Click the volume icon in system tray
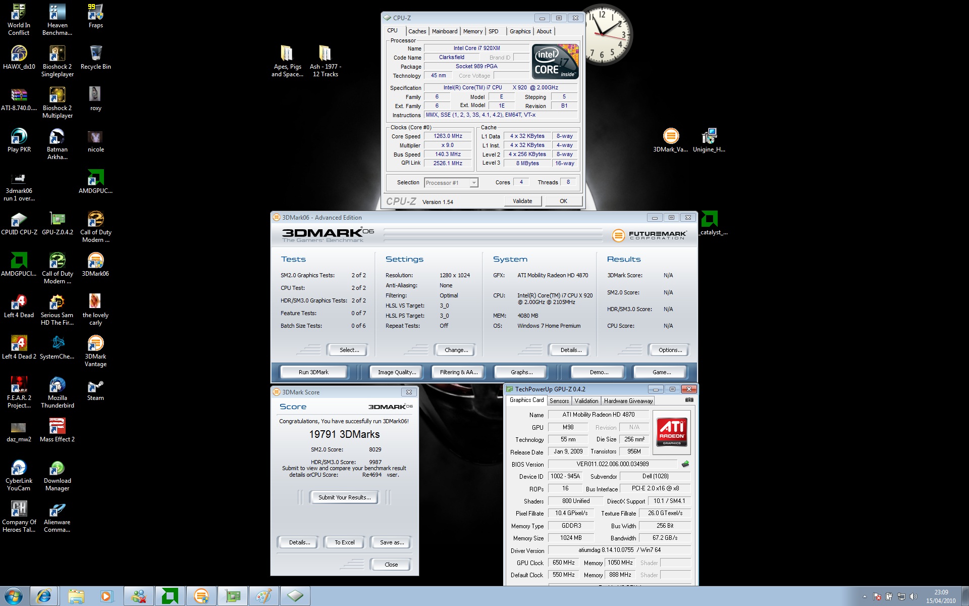The width and height of the screenshot is (969, 606). pyautogui.click(x=913, y=596)
